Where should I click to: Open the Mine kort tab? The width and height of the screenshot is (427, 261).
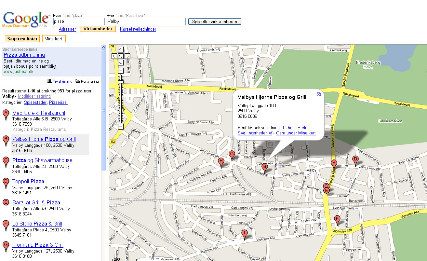pyautogui.click(x=53, y=39)
